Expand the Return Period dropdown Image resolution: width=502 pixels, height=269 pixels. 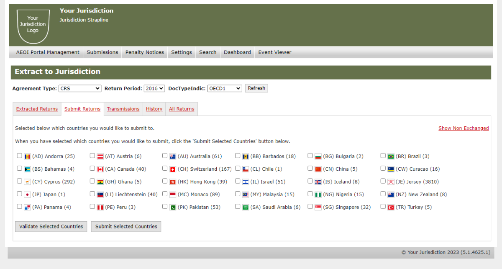[154, 88]
